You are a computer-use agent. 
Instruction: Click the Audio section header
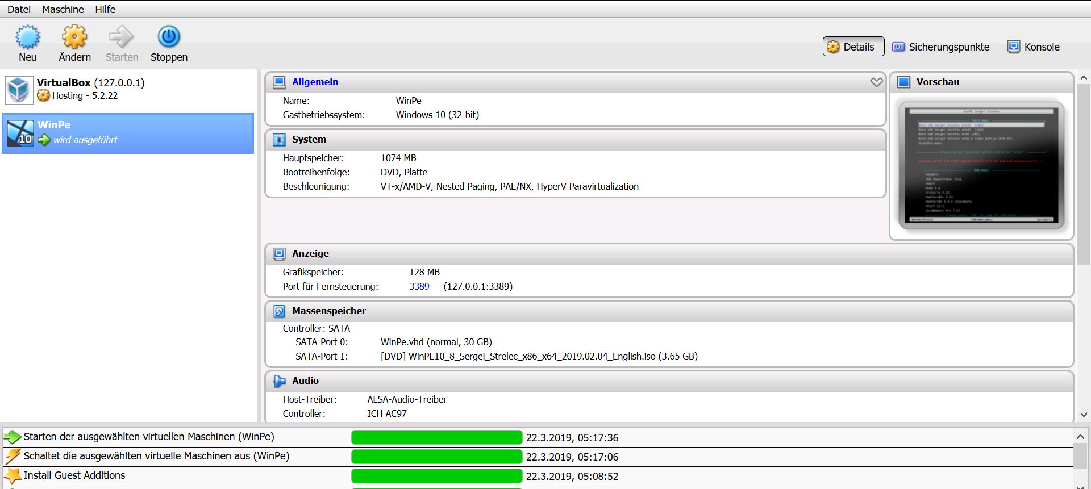tap(669, 381)
